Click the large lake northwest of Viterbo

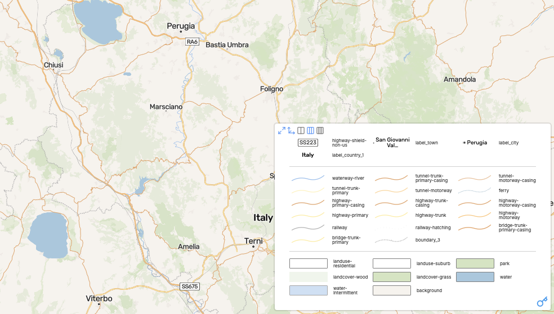[48, 235]
